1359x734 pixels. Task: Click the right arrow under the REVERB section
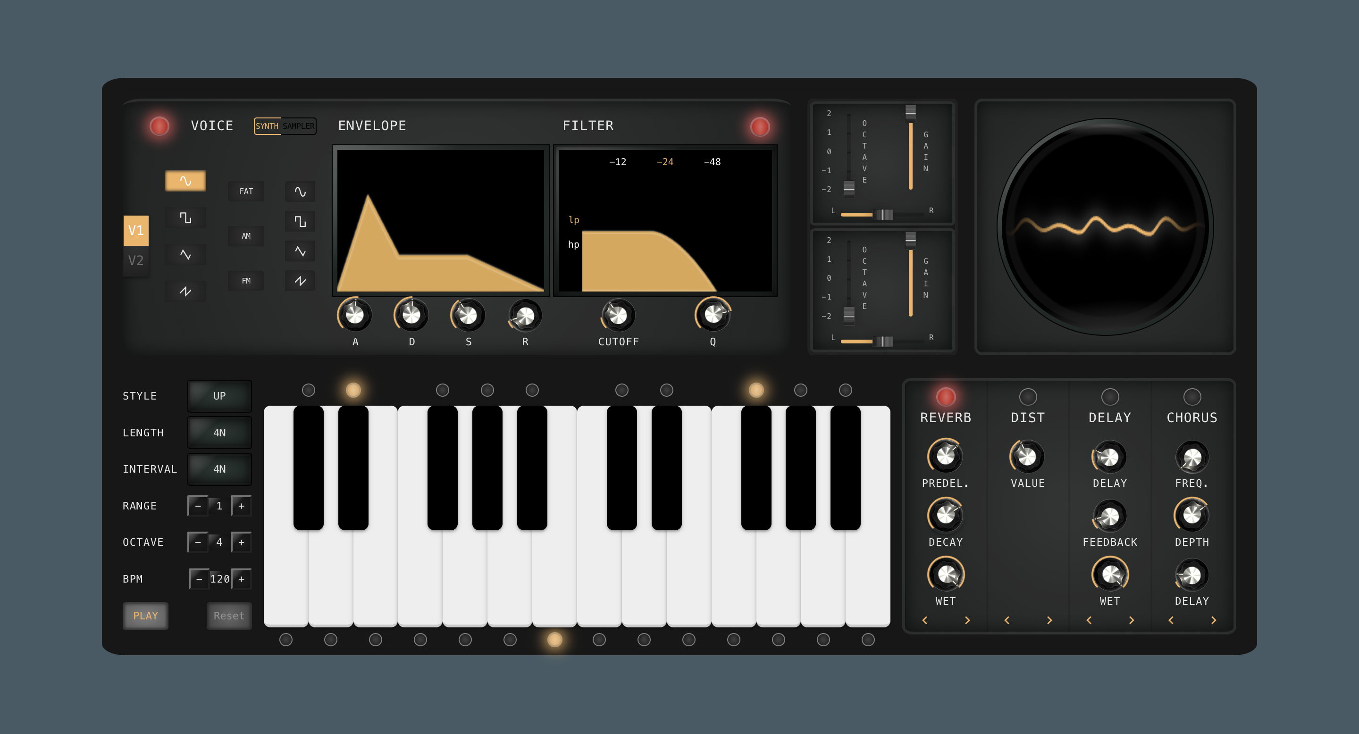pos(966,620)
